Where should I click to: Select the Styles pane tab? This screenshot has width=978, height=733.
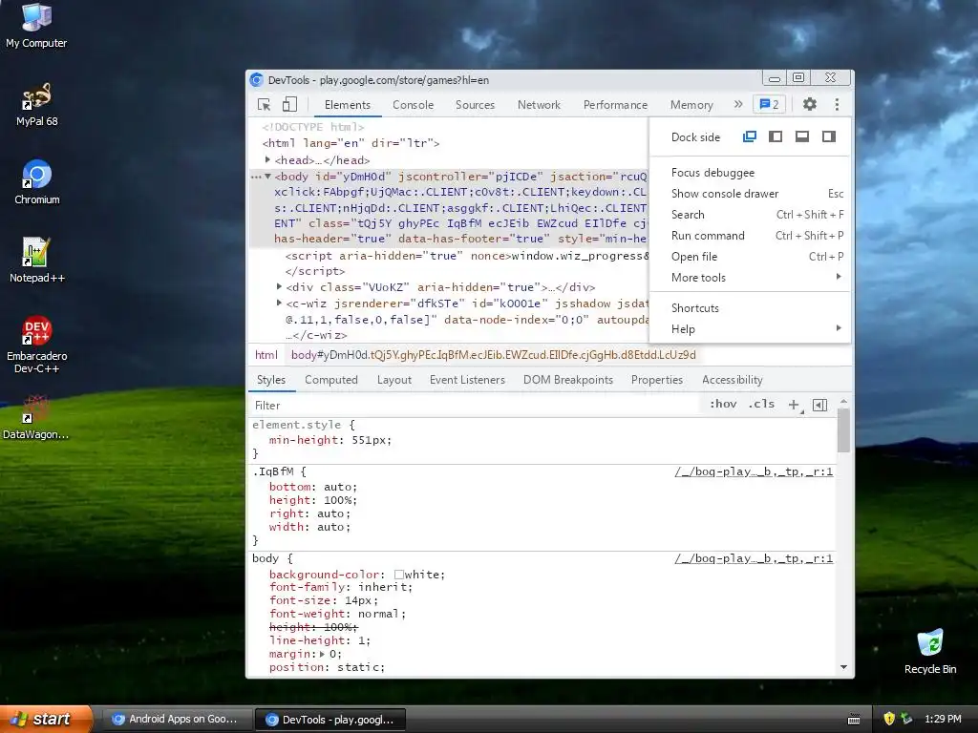pos(270,380)
